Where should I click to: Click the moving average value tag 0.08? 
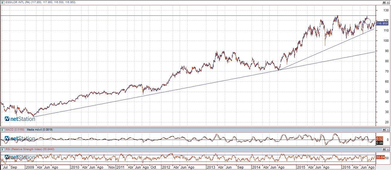click(379, 143)
